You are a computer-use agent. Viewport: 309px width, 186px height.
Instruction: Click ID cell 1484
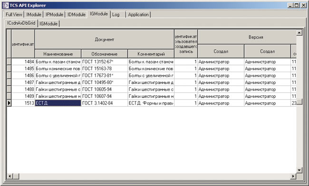23,62
